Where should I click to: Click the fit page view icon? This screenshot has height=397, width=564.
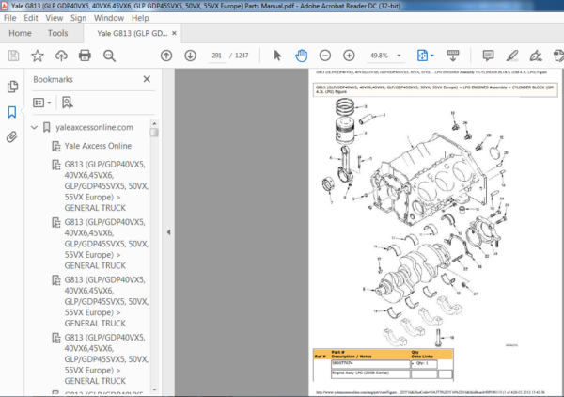tap(422, 56)
